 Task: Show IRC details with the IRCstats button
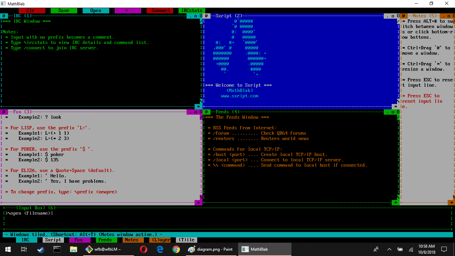click(192, 11)
